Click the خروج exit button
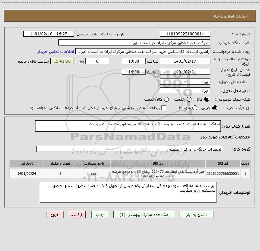The height and width of the screenshot is (251, 260). pyautogui.click(x=55, y=214)
